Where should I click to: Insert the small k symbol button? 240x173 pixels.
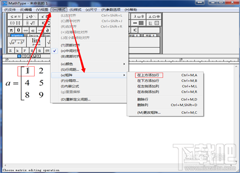coord(18,50)
